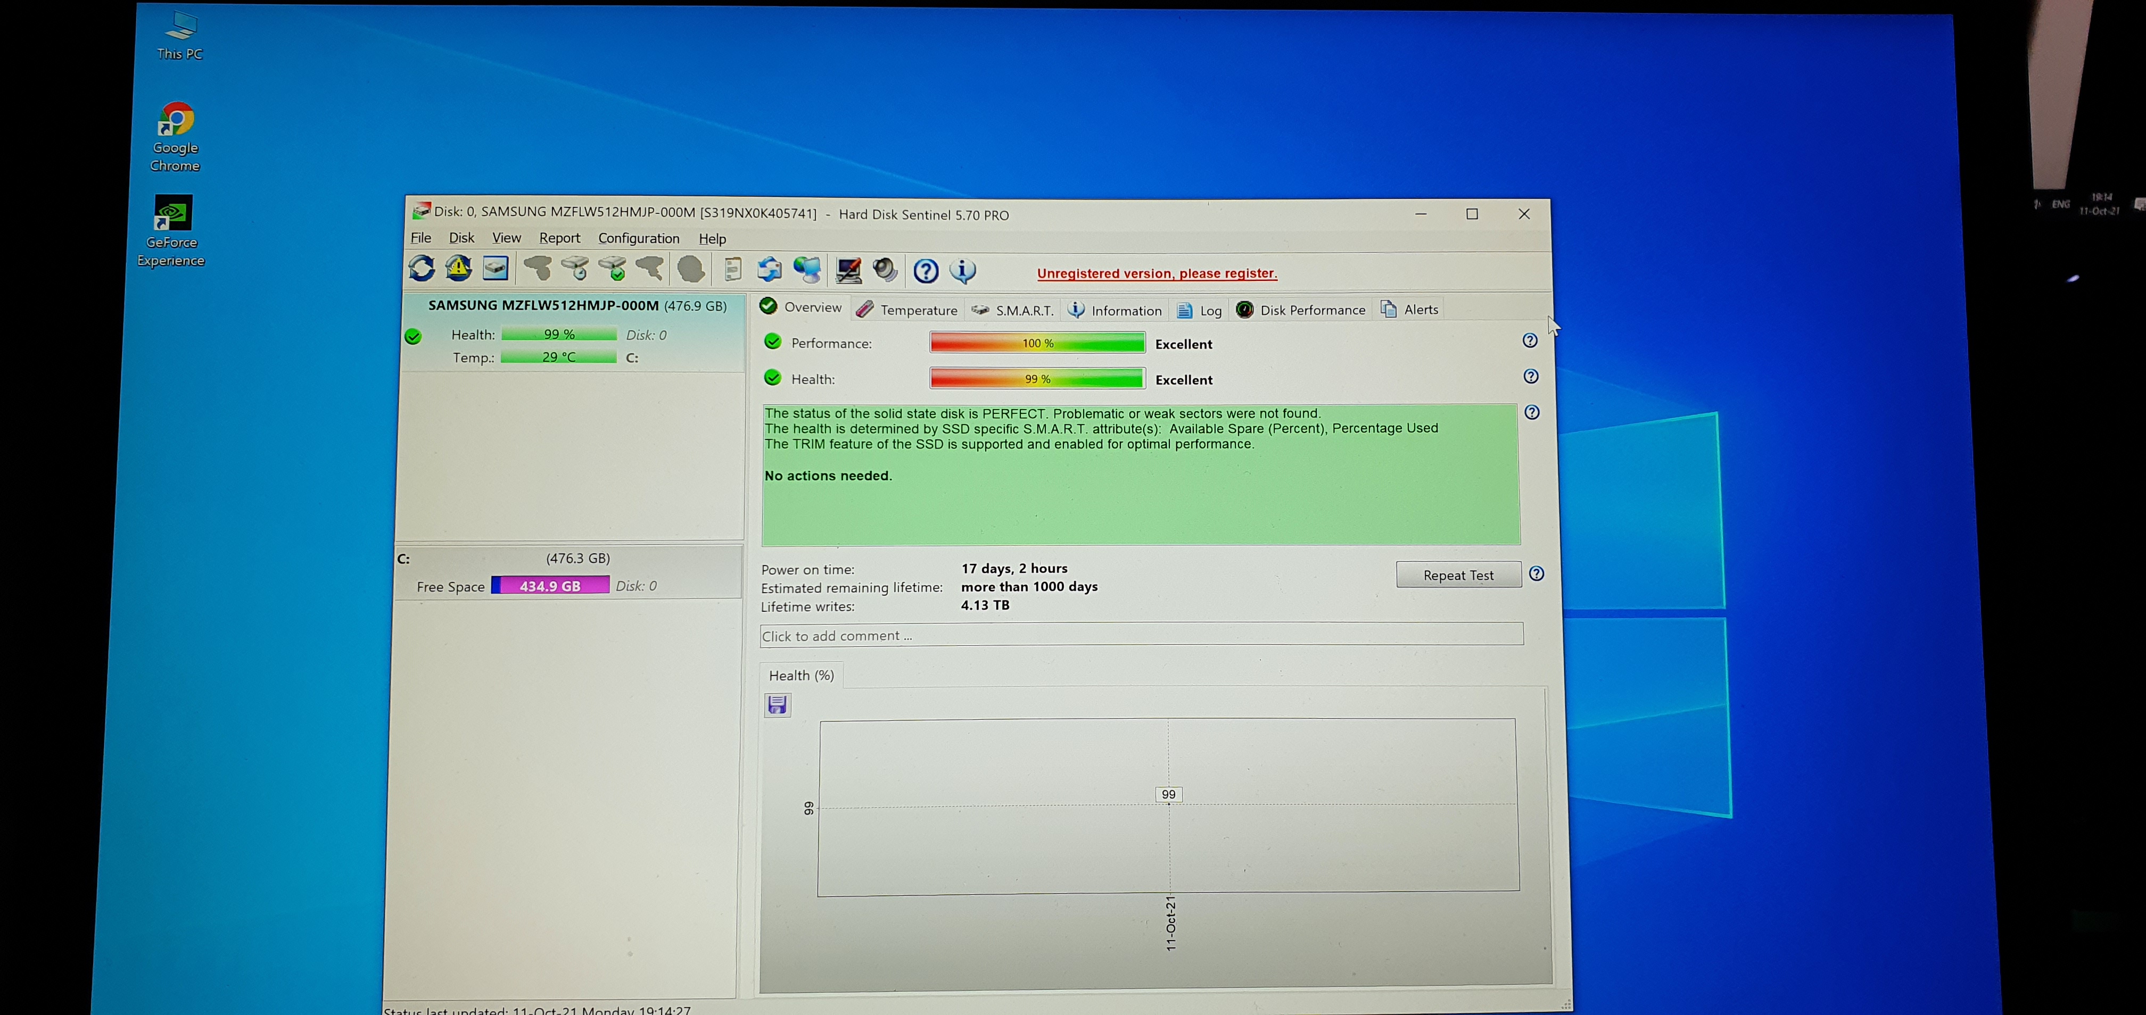The width and height of the screenshot is (2146, 1015).
Task: Click the save icon above the health graph
Action: 777,705
